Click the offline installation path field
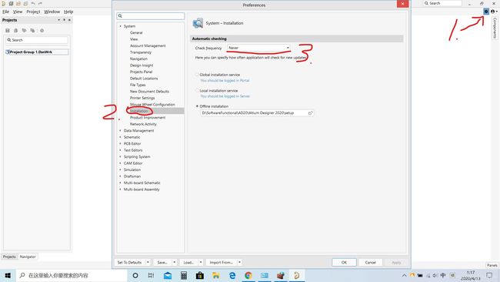Screen dimensions: 500x282 point(254,112)
